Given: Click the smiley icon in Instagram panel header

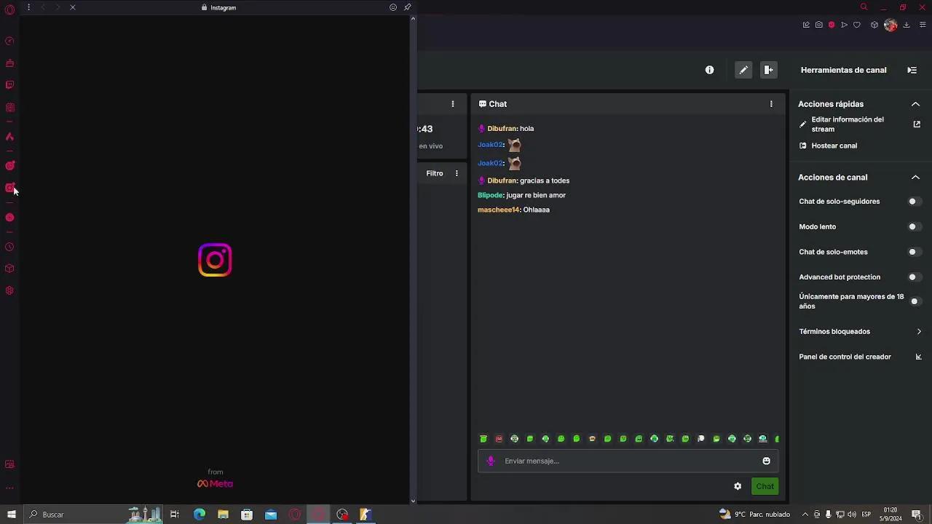Looking at the screenshot, I should (x=393, y=7).
